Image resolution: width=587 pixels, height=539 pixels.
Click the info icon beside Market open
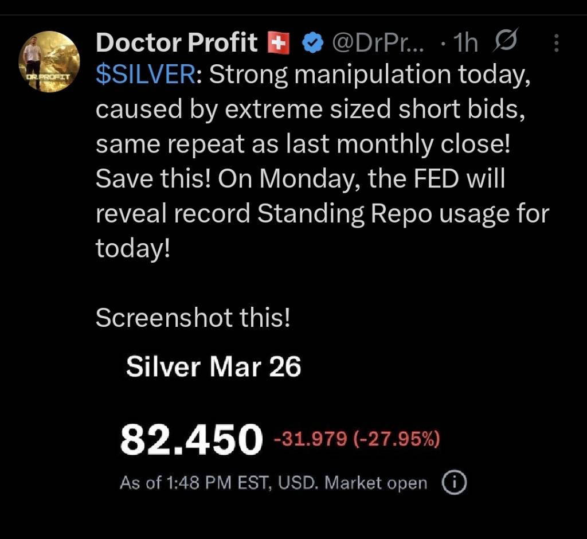point(455,483)
